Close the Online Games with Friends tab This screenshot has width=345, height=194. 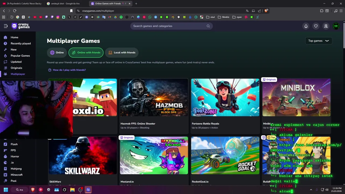(129, 4)
